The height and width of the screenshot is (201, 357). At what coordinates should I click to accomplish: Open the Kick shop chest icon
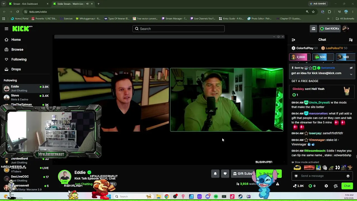(313, 28)
